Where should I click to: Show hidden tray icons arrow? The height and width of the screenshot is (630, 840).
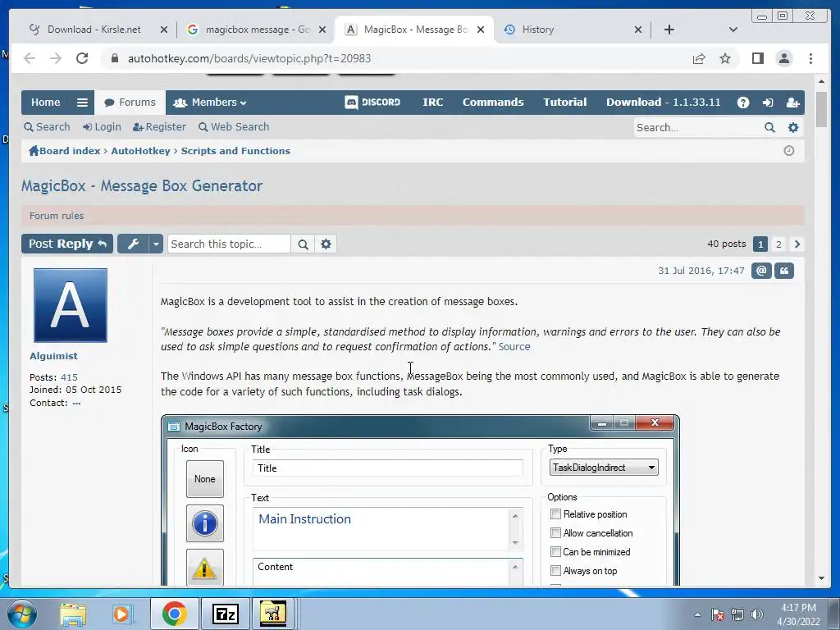[697, 614]
